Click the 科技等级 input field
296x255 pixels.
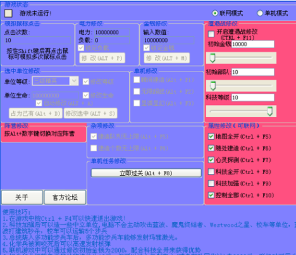(x=253, y=97)
